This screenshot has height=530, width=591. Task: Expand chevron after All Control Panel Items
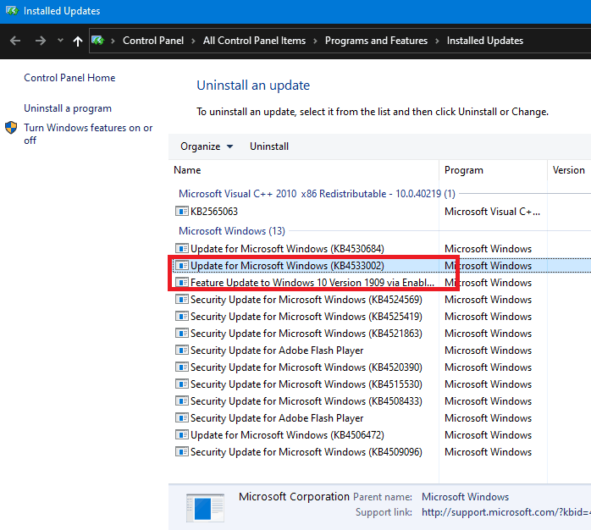coord(315,41)
